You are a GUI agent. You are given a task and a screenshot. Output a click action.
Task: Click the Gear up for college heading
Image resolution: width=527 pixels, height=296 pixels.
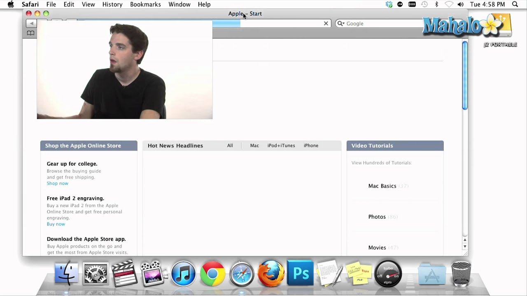[72, 164]
